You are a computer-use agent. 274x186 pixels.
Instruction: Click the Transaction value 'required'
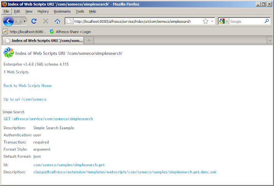pyautogui.click(x=41, y=142)
